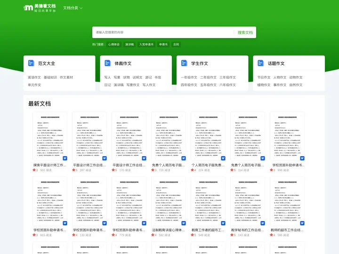Click Word badge on 平面设计师工作总结 with 170 阅读
This screenshot has height=254, width=339.
point(144,159)
